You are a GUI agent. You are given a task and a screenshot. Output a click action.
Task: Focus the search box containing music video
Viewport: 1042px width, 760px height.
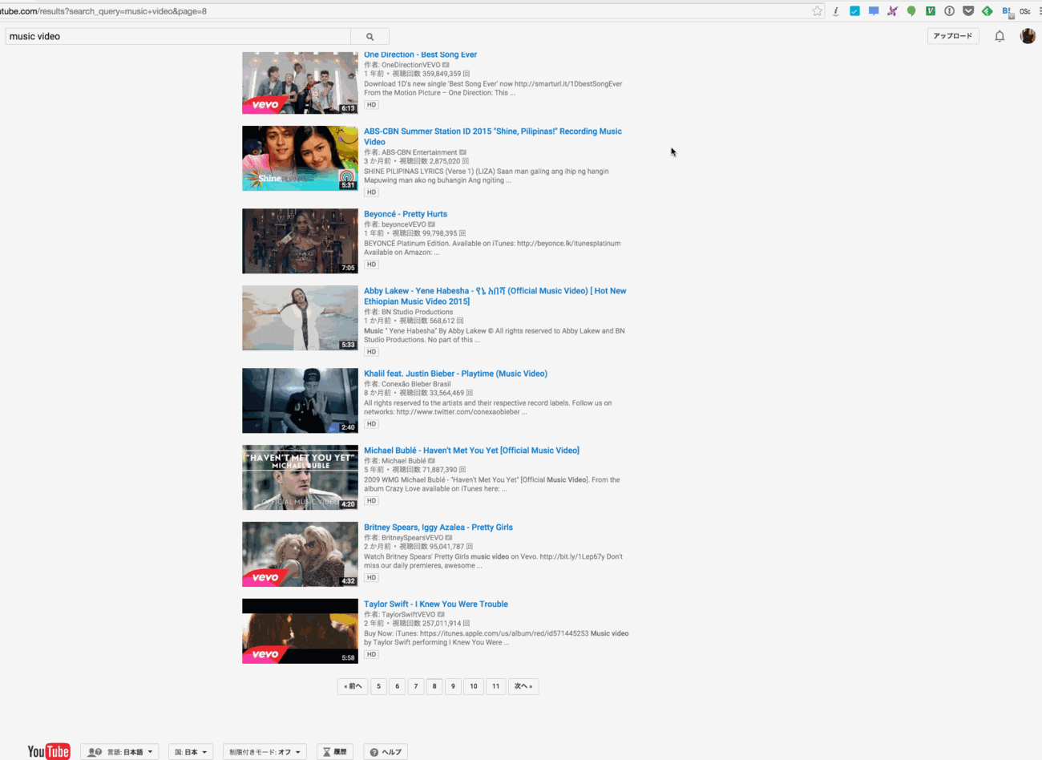176,36
